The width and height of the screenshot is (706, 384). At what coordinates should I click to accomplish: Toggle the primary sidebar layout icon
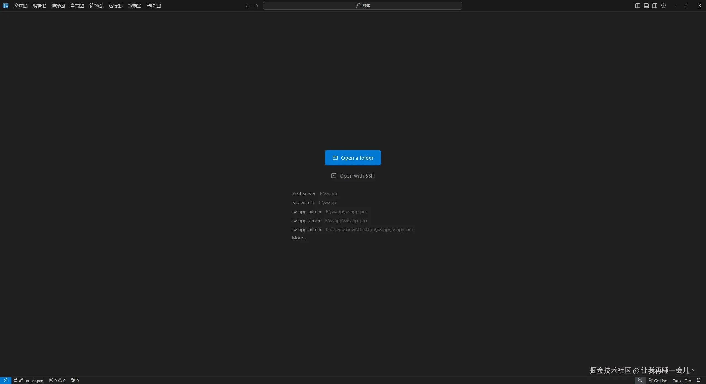pos(637,6)
